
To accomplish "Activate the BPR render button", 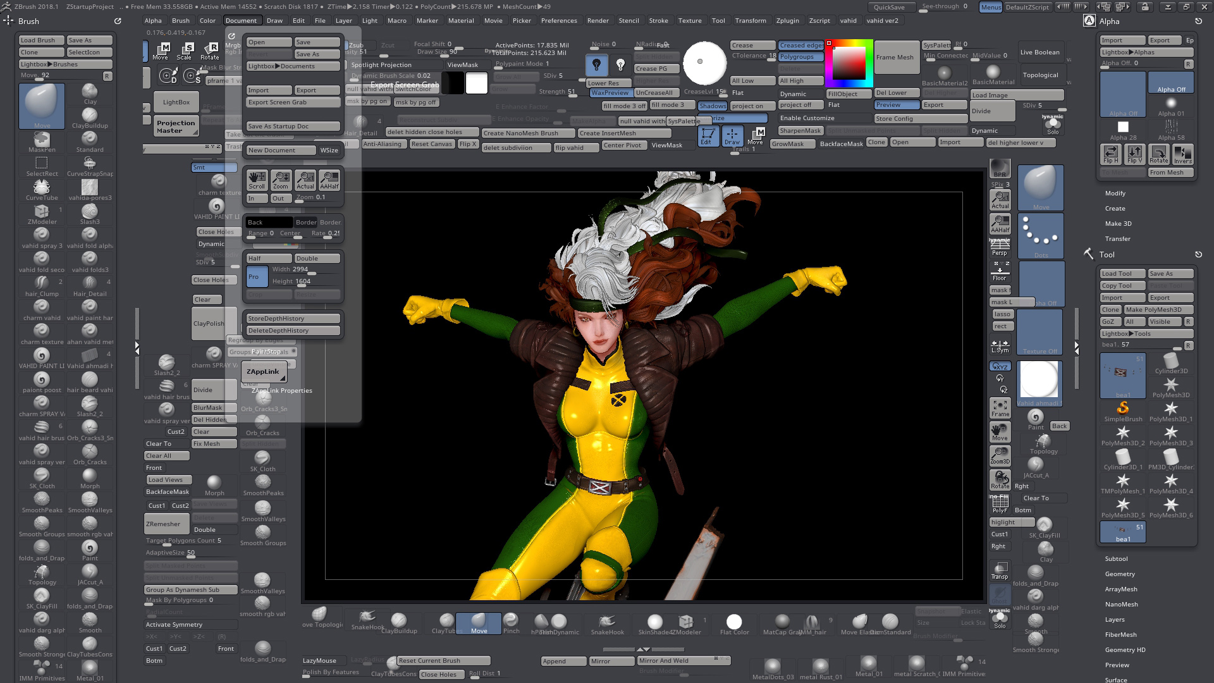I will [x=1000, y=168].
